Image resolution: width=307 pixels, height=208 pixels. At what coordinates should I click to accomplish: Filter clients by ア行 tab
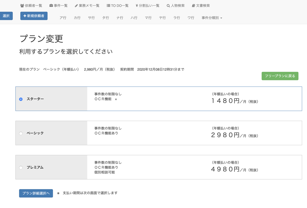[x=63, y=18]
